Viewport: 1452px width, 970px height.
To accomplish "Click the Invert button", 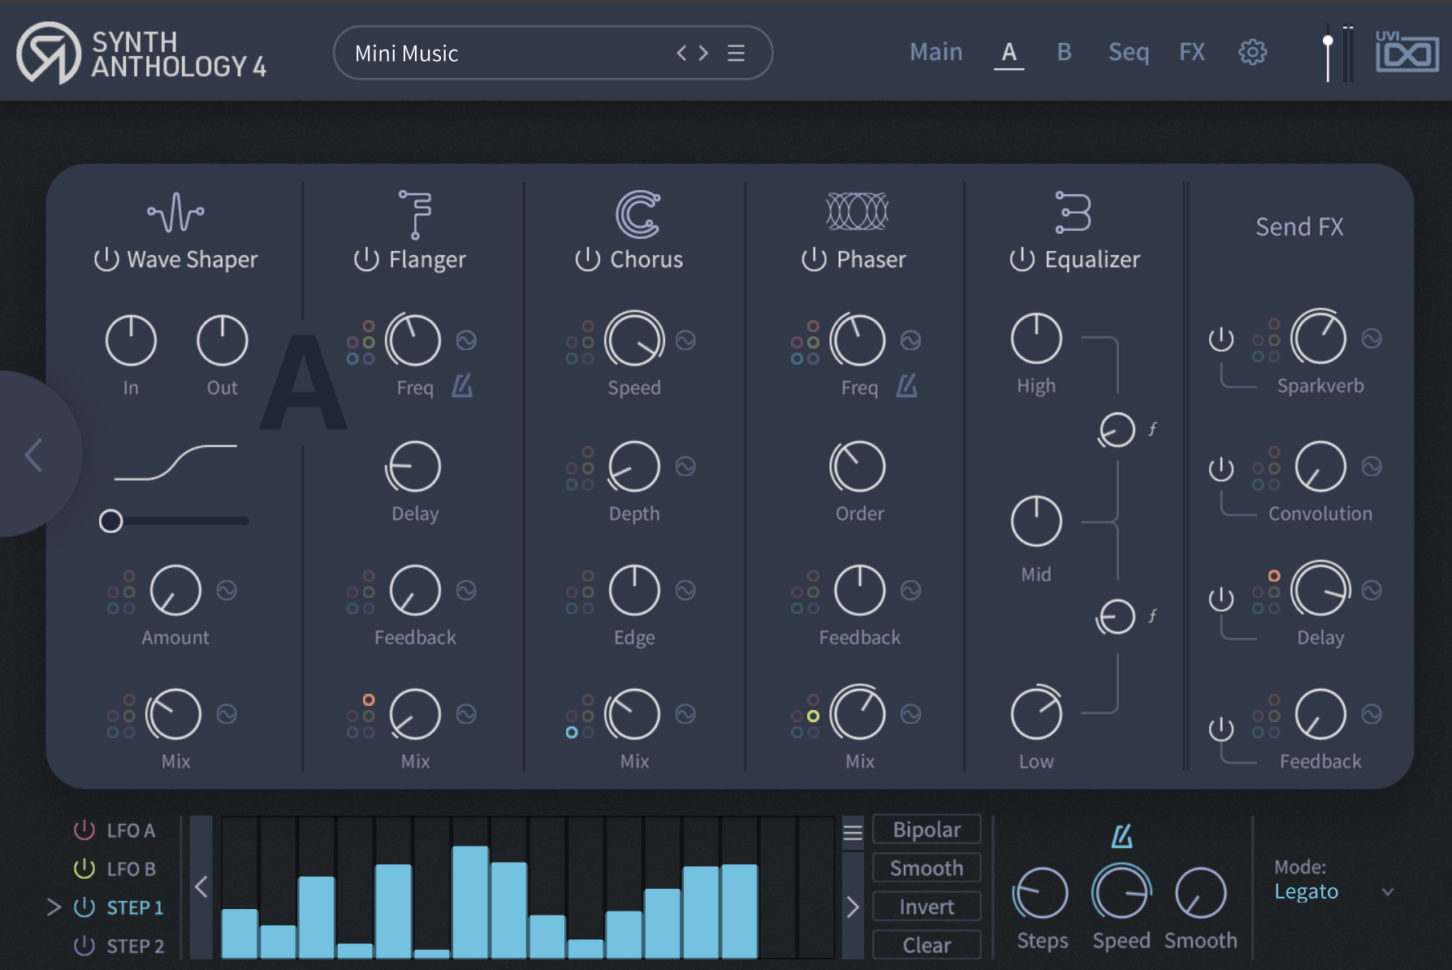I will point(926,907).
